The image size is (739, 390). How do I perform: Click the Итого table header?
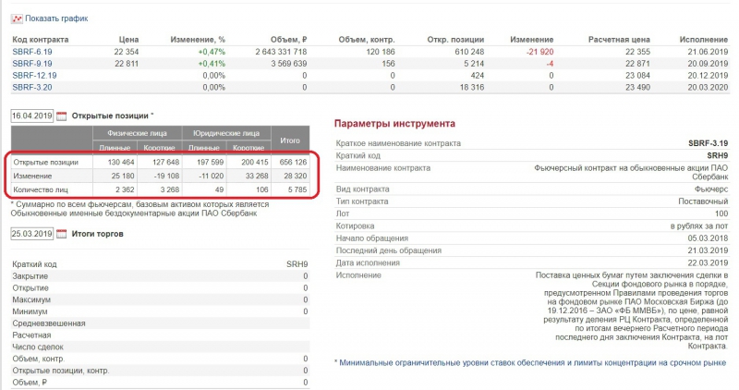[x=290, y=140]
